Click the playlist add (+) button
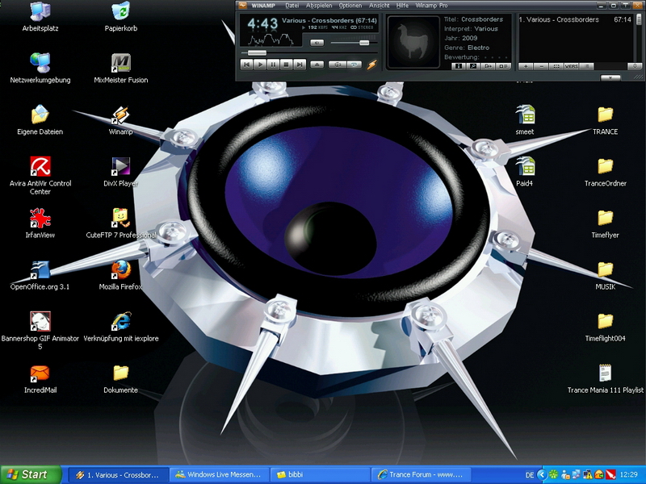 [526, 66]
